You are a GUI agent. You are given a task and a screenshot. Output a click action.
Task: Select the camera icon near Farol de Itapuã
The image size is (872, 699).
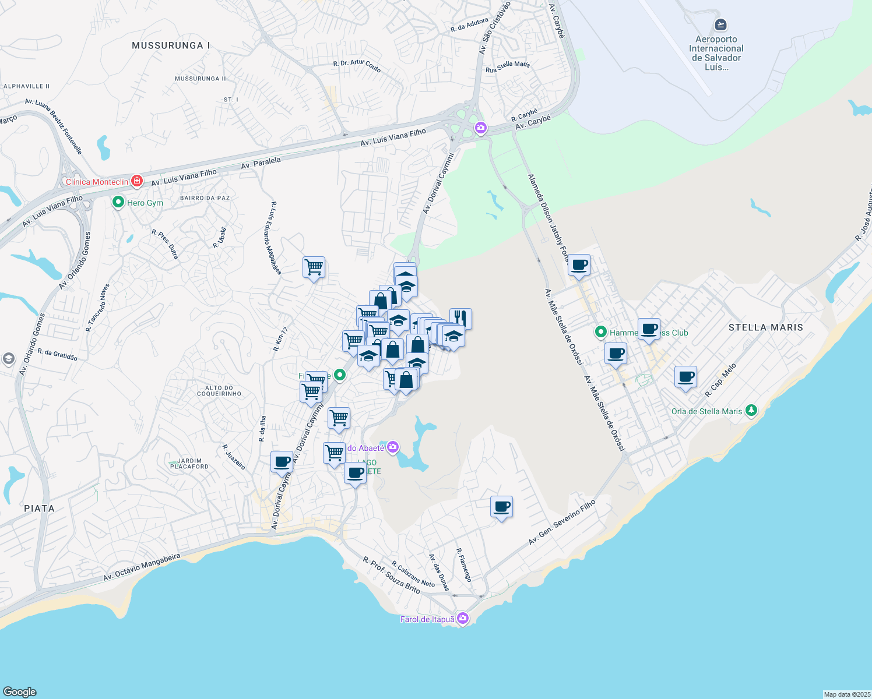click(462, 619)
